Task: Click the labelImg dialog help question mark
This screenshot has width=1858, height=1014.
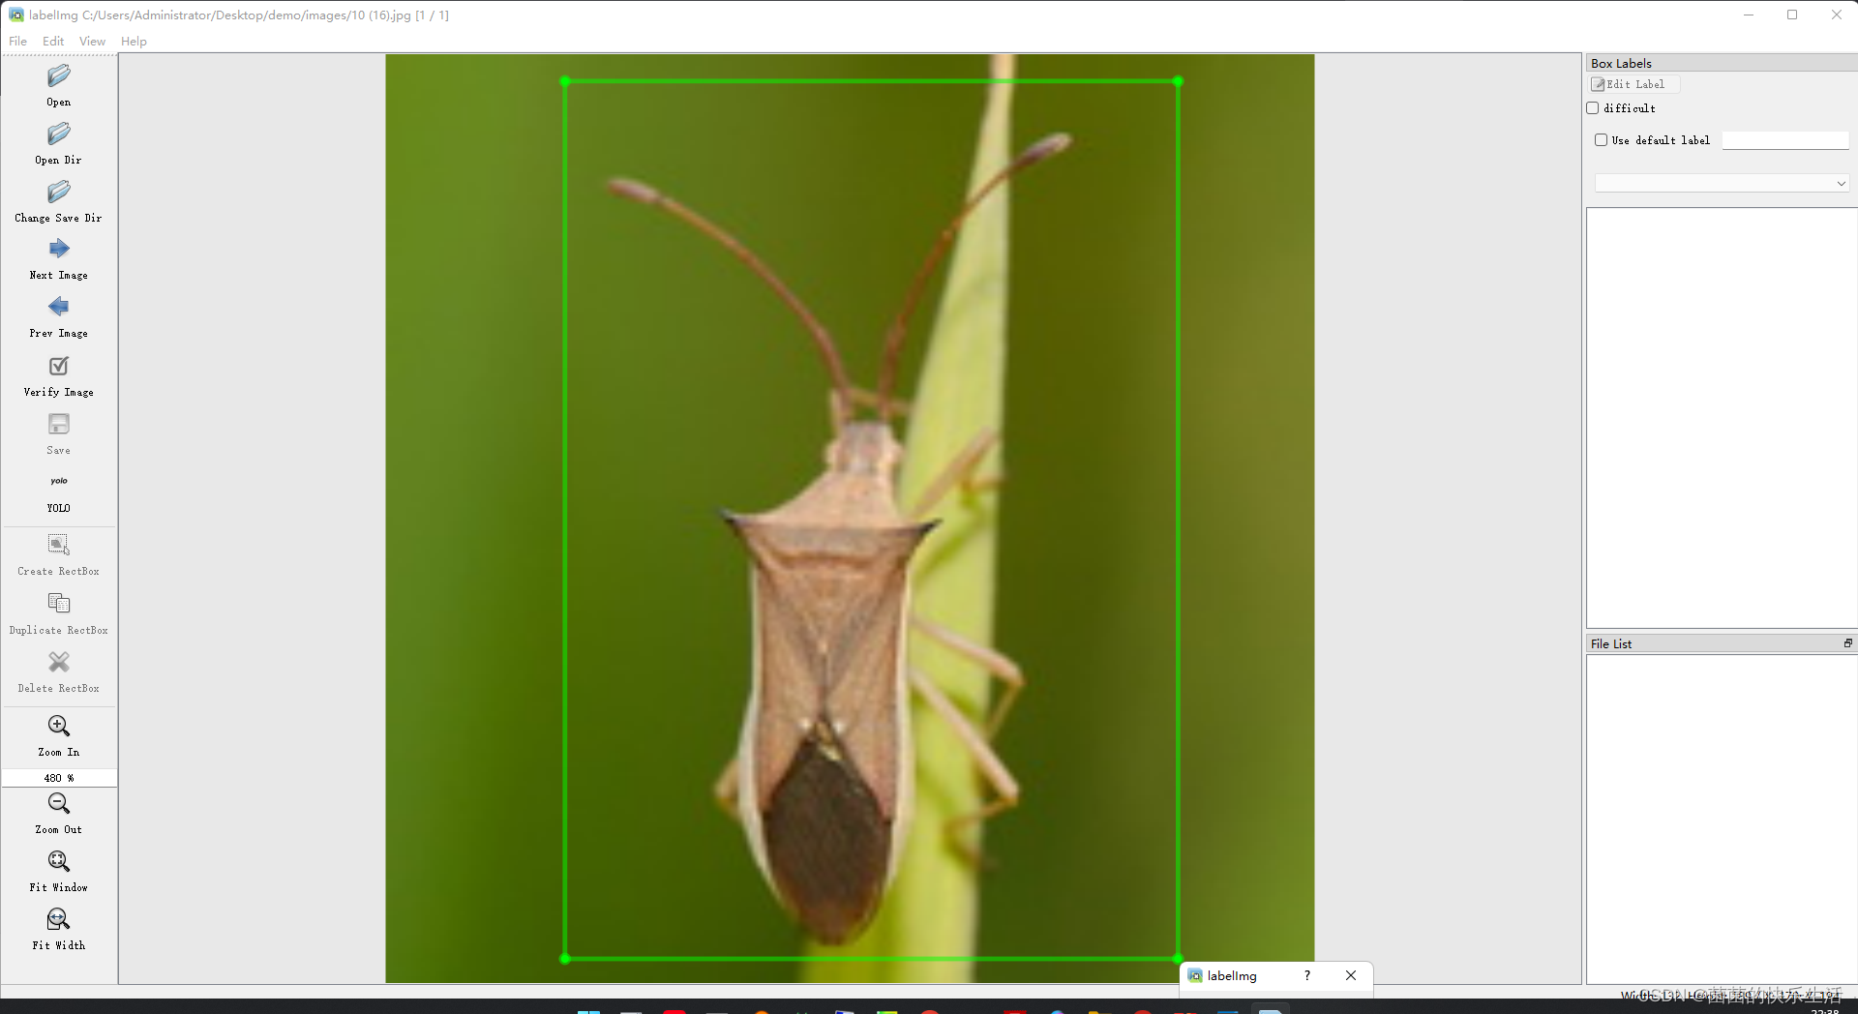Action: (1307, 975)
